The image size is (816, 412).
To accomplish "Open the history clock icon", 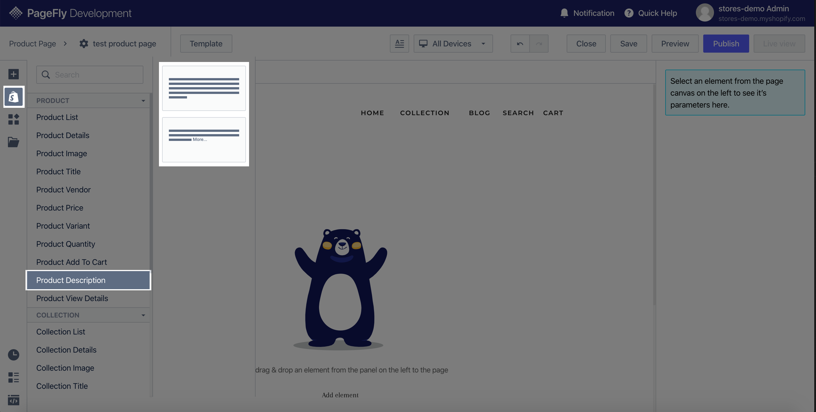I will (x=13, y=354).
